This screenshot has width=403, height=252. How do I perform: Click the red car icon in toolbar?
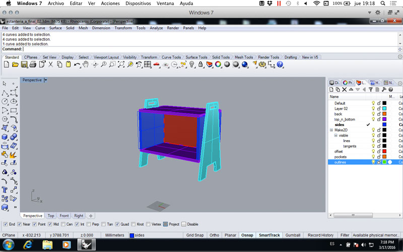156,65
